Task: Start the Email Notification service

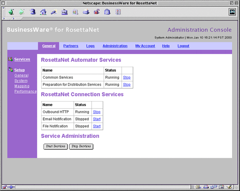Action: (97, 119)
